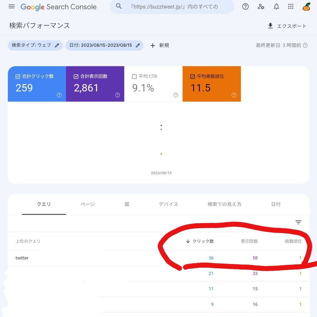Image resolution: width=317 pixels, height=317 pixels.
Task: Toggle the 合計クリック数 metric checkbox
Action: pos(18,76)
